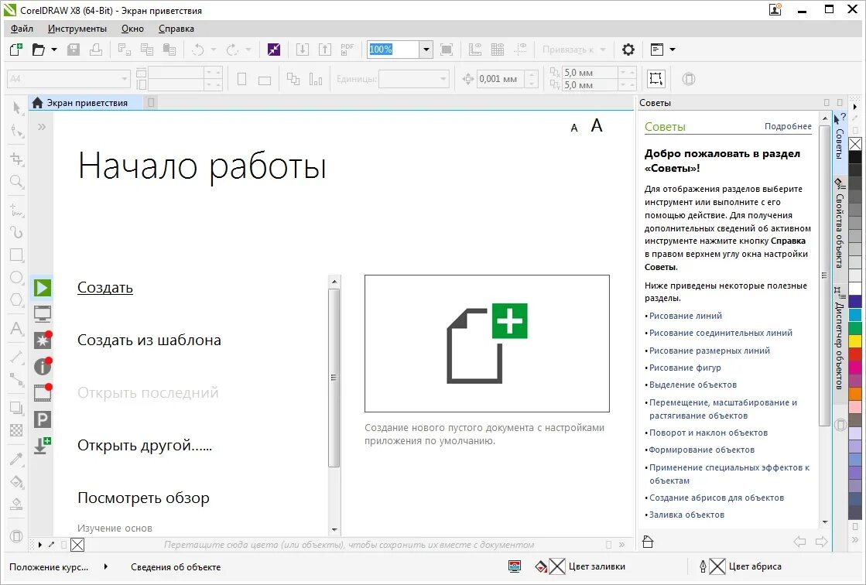Open the Рисование линий hint topic
This screenshot has width=866, height=585.
tap(686, 316)
